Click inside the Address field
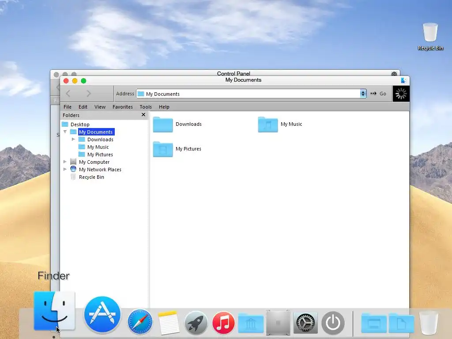Image resolution: width=452 pixels, height=339 pixels. 249,94
